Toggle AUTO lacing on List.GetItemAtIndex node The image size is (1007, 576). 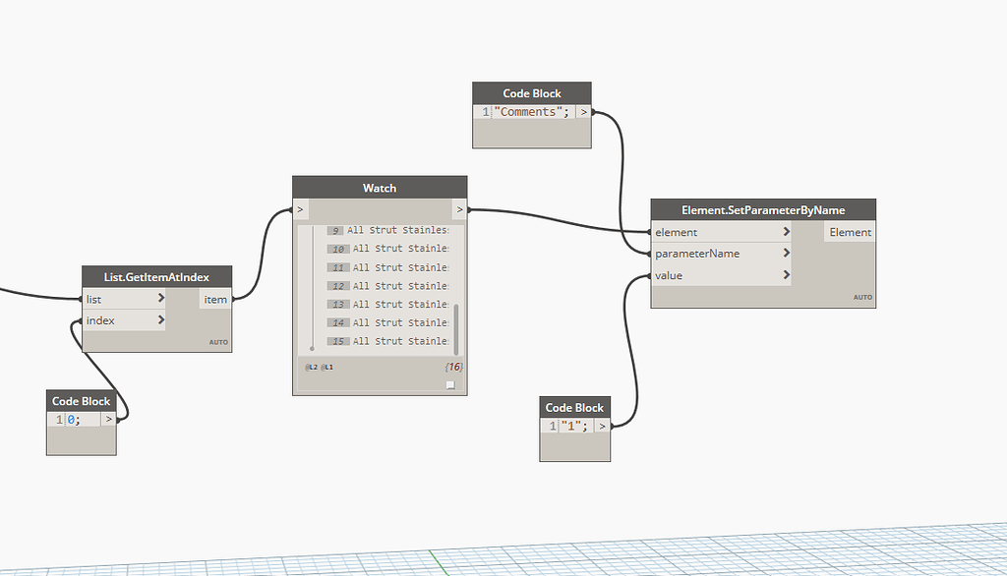click(x=218, y=342)
